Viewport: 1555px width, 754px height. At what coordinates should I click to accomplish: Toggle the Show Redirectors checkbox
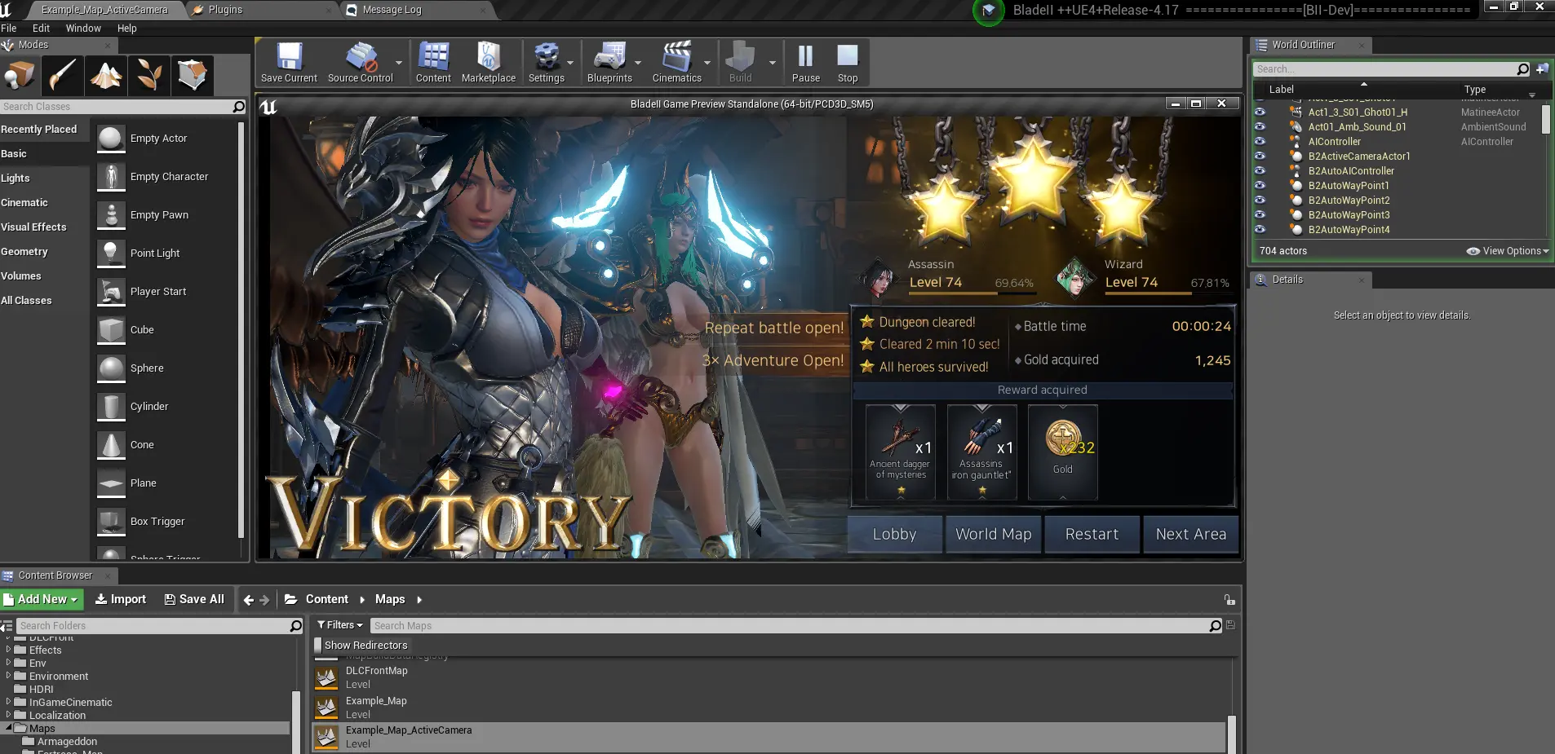pyautogui.click(x=318, y=645)
